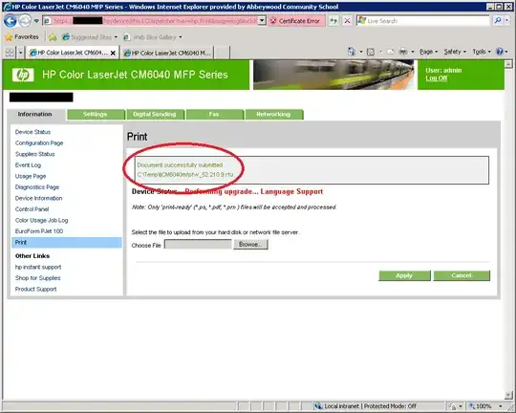The image size is (516, 413).
Task: Open the Page menu
Action: tap(428, 52)
